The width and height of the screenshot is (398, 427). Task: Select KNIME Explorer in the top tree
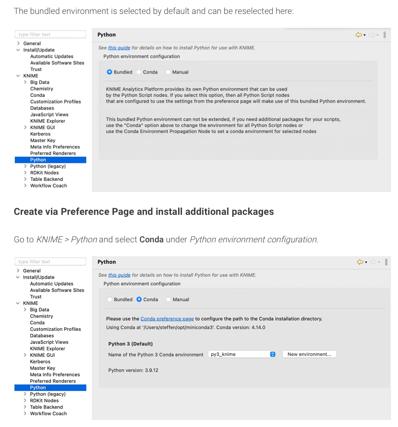[48, 121]
